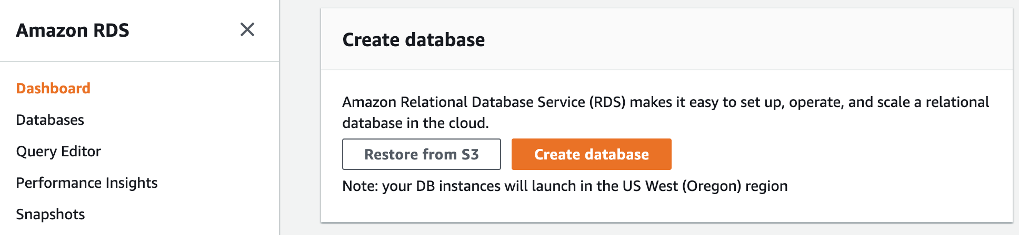The height and width of the screenshot is (235, 1019).
Task: Click empty header area right of Create database heading
Action: coord(737,40)
